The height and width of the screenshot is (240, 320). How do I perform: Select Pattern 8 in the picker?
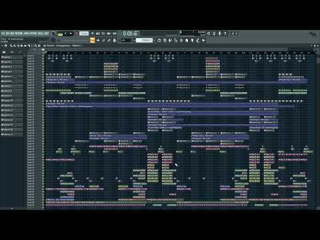click(12, 91)
